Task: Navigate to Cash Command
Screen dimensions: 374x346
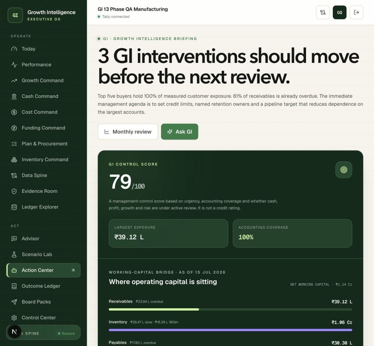Action: coord(44,96)
